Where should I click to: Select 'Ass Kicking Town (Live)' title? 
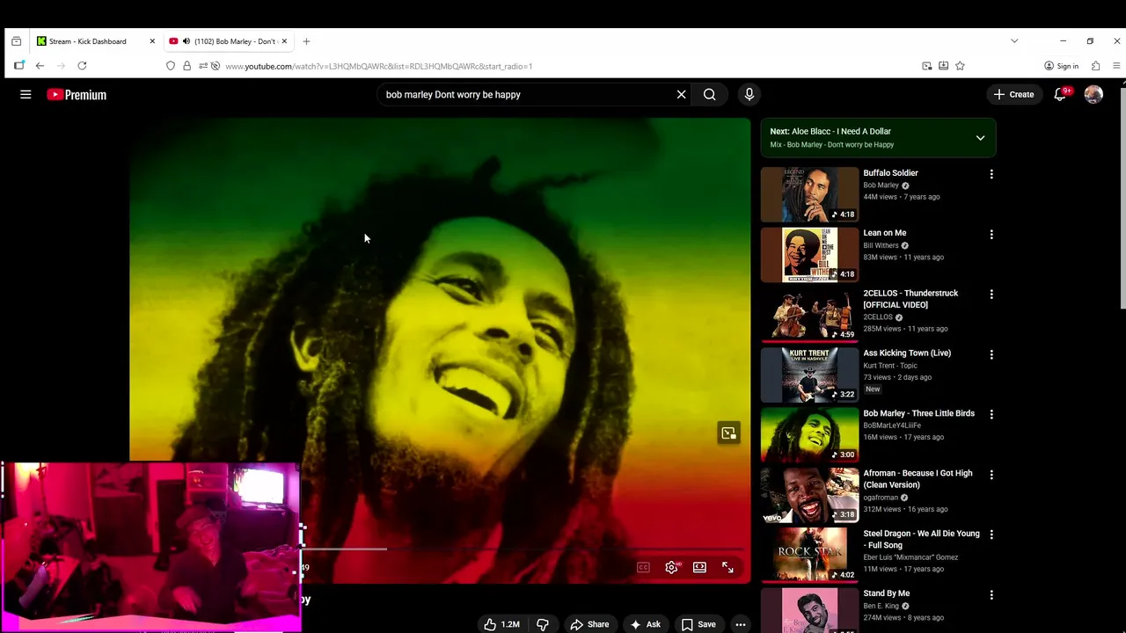907,353
